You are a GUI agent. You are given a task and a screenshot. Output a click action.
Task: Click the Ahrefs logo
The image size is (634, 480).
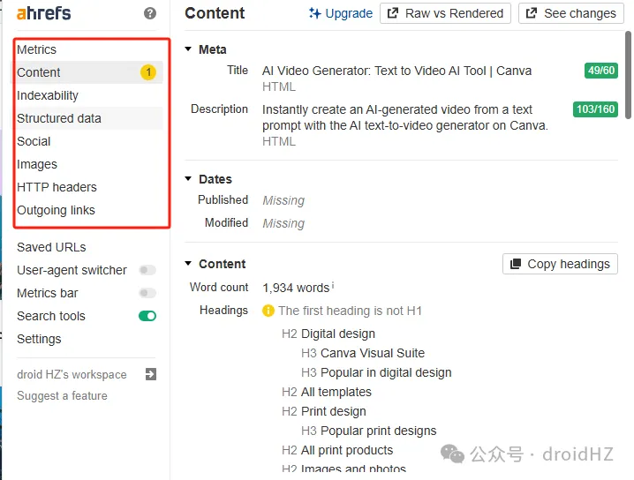pos(43,13)
